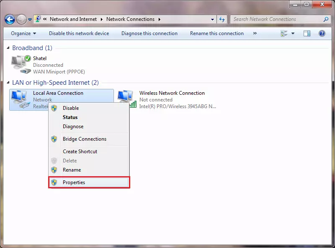Collapse the LAN or High-Speed Internet group
The width and height of the screenshot is (335, 248).
[8, 83]
